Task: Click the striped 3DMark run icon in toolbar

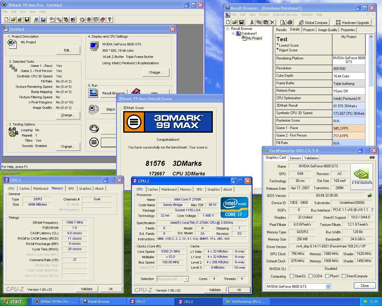Action: [89, 19]
